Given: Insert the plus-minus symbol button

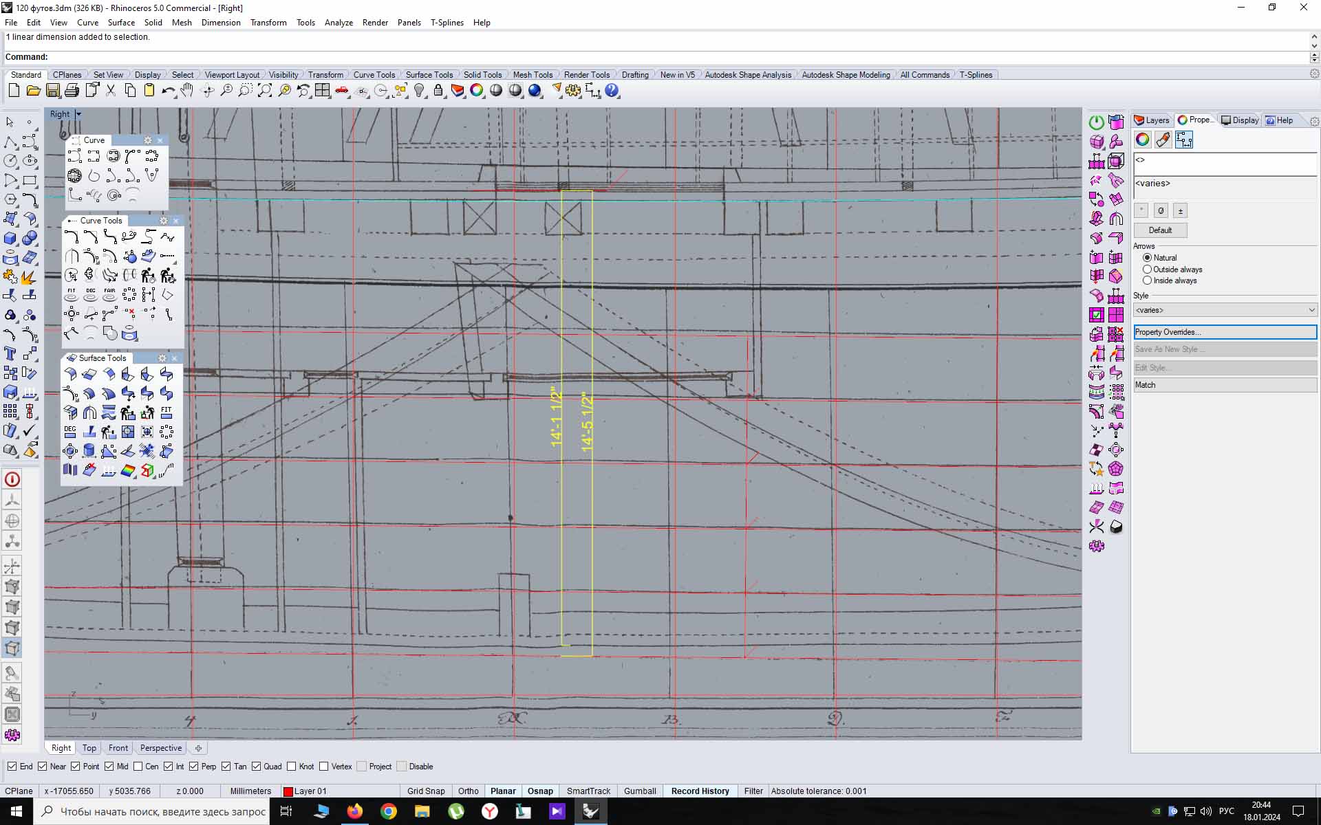Looking at the screenshot, I should 1180,211.
